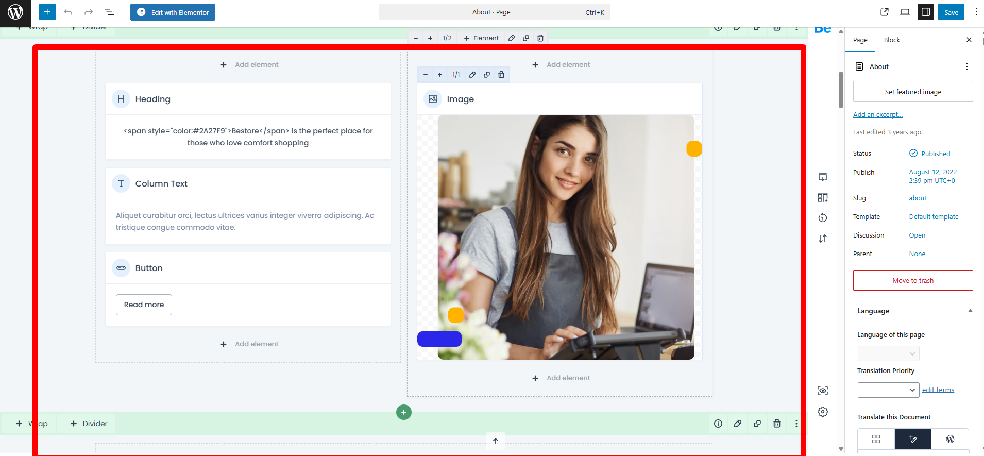Screen dimensions: 984x456
Task: Click the woman image thumbnail
Action: pos(566,237)
